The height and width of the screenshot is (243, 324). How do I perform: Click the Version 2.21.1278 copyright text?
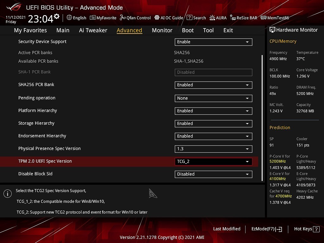pyautogui.click(x=162, y=237)
